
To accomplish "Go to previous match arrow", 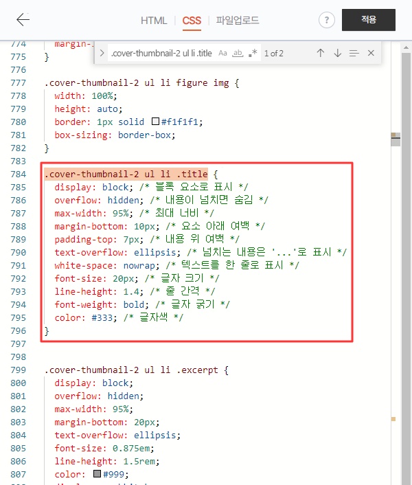I will pos(321,53).
